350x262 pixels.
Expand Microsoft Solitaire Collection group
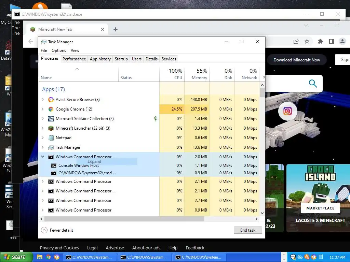tap(43, 119)
